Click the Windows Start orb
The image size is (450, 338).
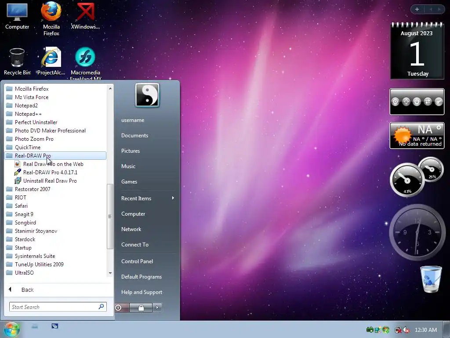pyautogui.click(x=11, y=329)
